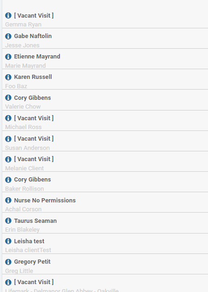
Task: Click info icon beside Karen Russell
Action: 8,77
